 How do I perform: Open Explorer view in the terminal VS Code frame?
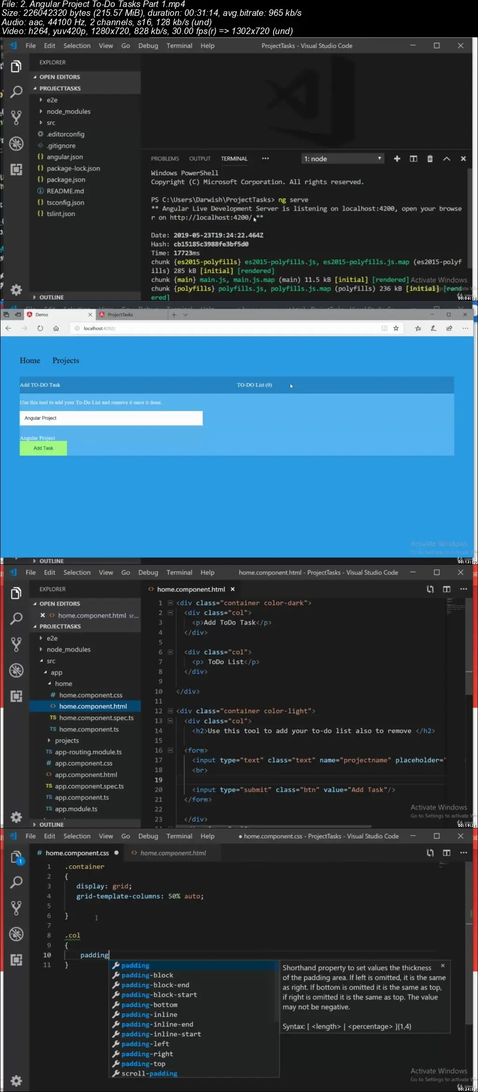[x=16, y=67]
